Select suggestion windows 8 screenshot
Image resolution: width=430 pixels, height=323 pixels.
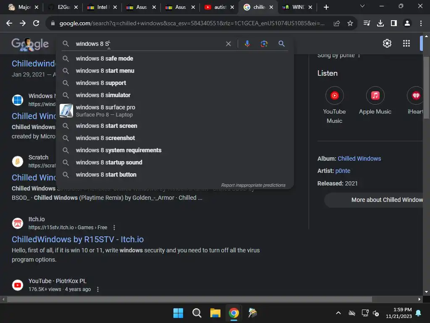pos(175,138)
